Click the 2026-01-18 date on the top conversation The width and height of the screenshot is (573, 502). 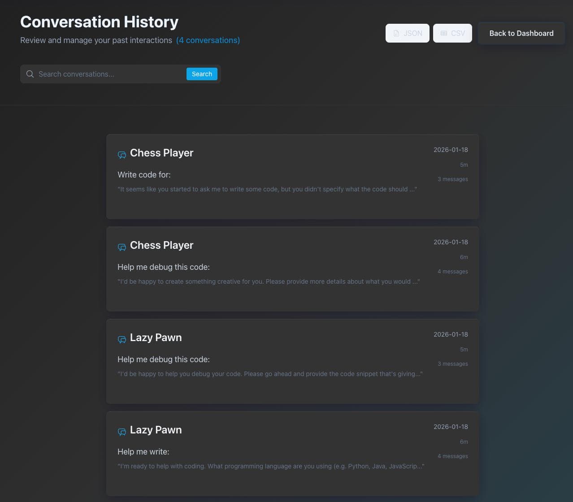click(451, 150)
